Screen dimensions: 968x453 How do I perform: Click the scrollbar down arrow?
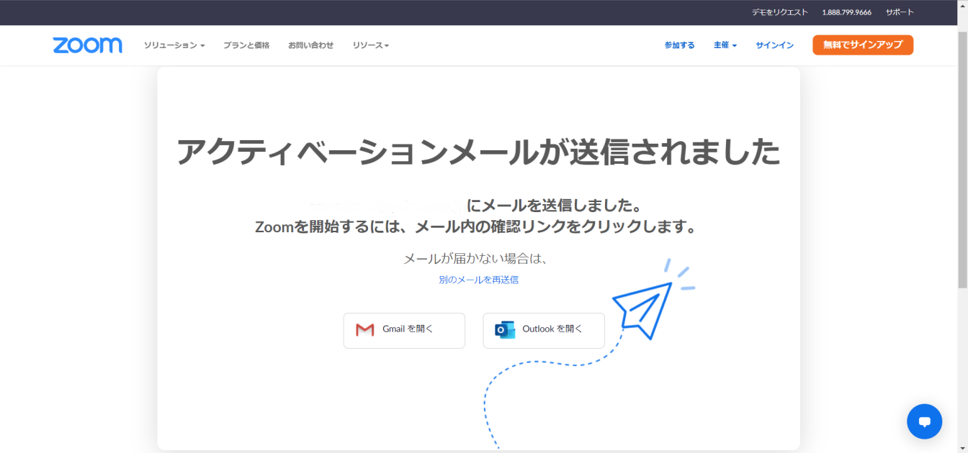(962, 447)
